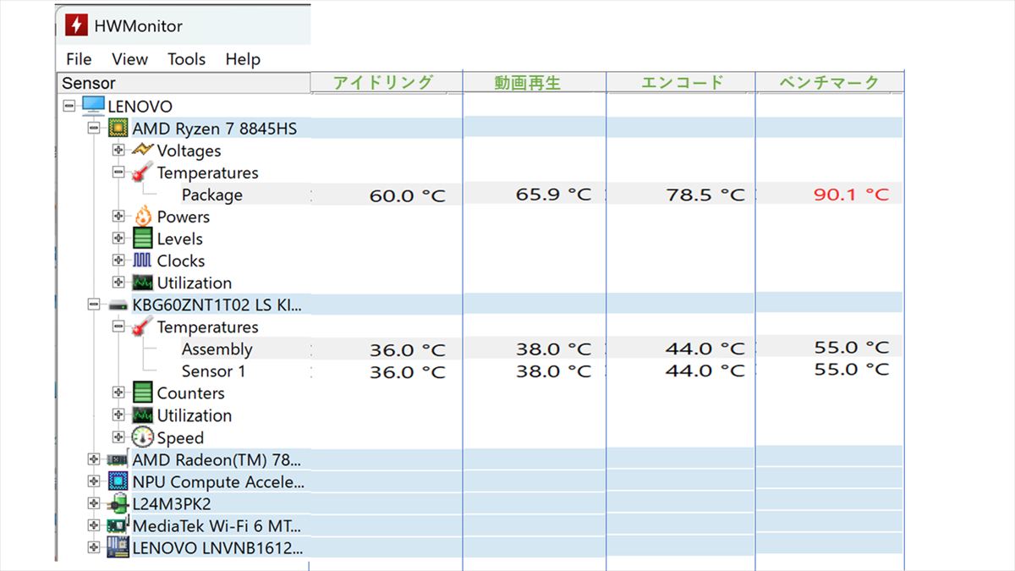Click the AMD Radeon graphics card icon
Image resolution: width=1015 pixels, height=571 pixels.
tap(118, 460)
